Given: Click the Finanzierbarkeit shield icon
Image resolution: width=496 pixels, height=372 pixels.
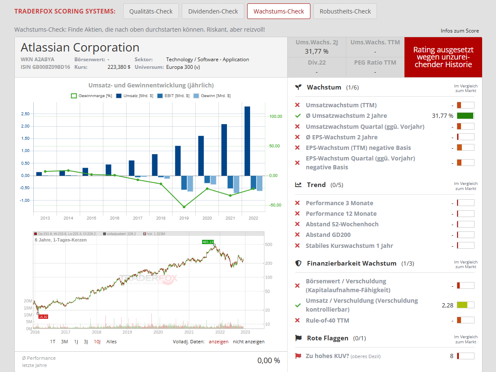Looking at the screenshot, I should [298, 263].
